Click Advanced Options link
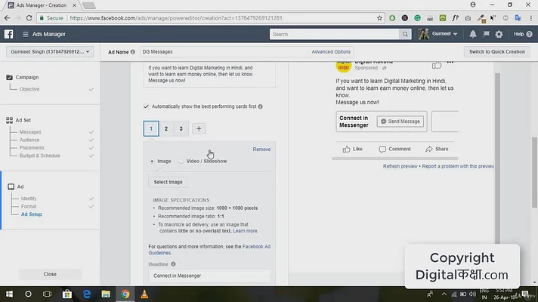538x302 pixels. click(x=331, y=52)
